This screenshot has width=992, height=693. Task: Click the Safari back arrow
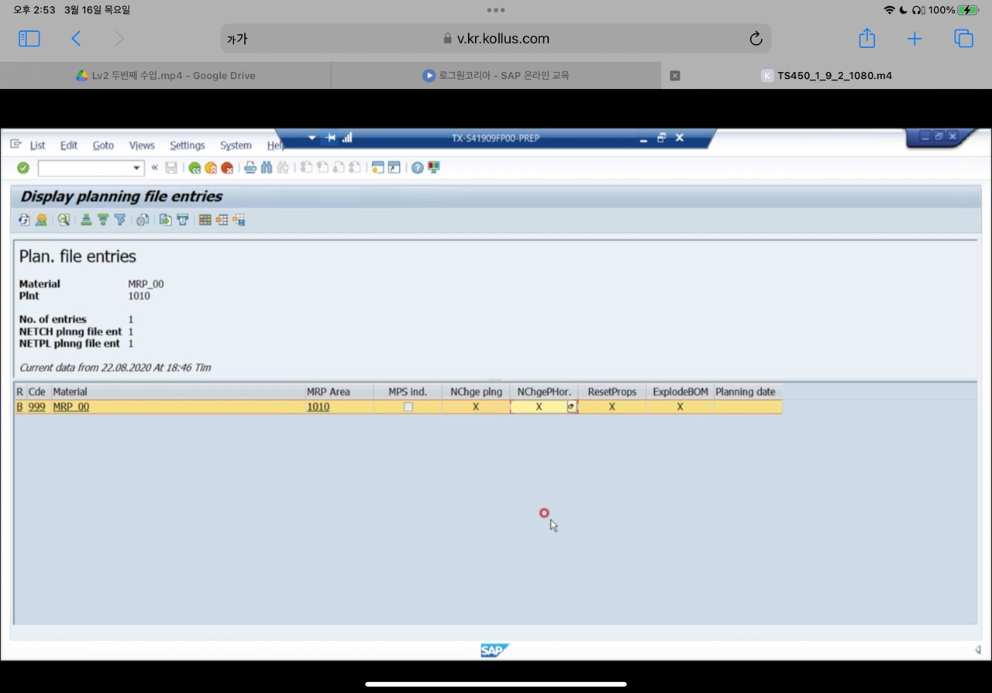click(x=76, y=39)
